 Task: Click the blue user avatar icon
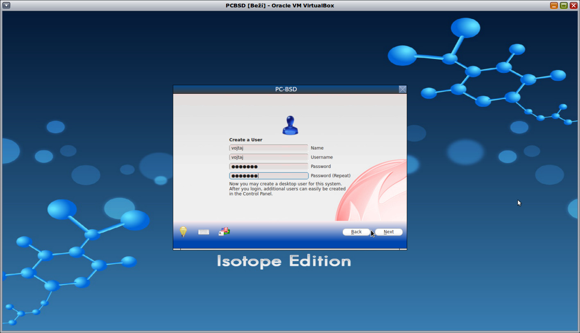[x=290, y=125]
